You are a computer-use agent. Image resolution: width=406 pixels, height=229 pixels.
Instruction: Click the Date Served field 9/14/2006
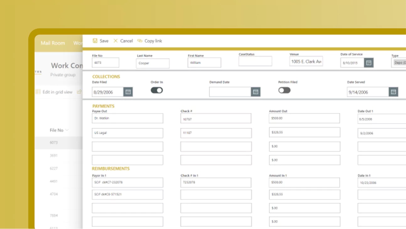(x=368, y=92)
